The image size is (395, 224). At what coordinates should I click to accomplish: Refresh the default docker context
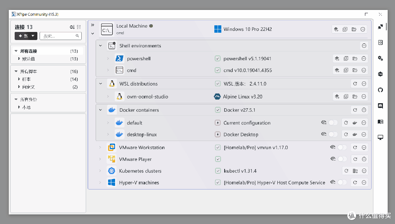(346, 123)
